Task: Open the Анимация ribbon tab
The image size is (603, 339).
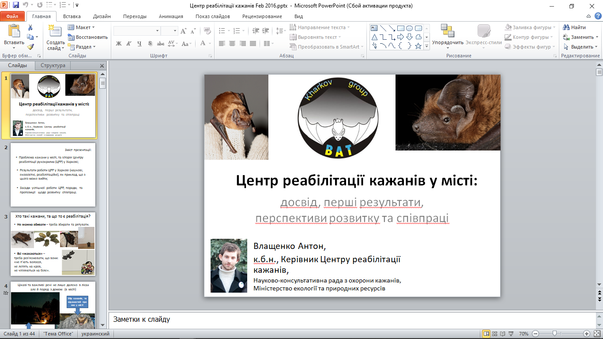Action: (x=170, y=16)
